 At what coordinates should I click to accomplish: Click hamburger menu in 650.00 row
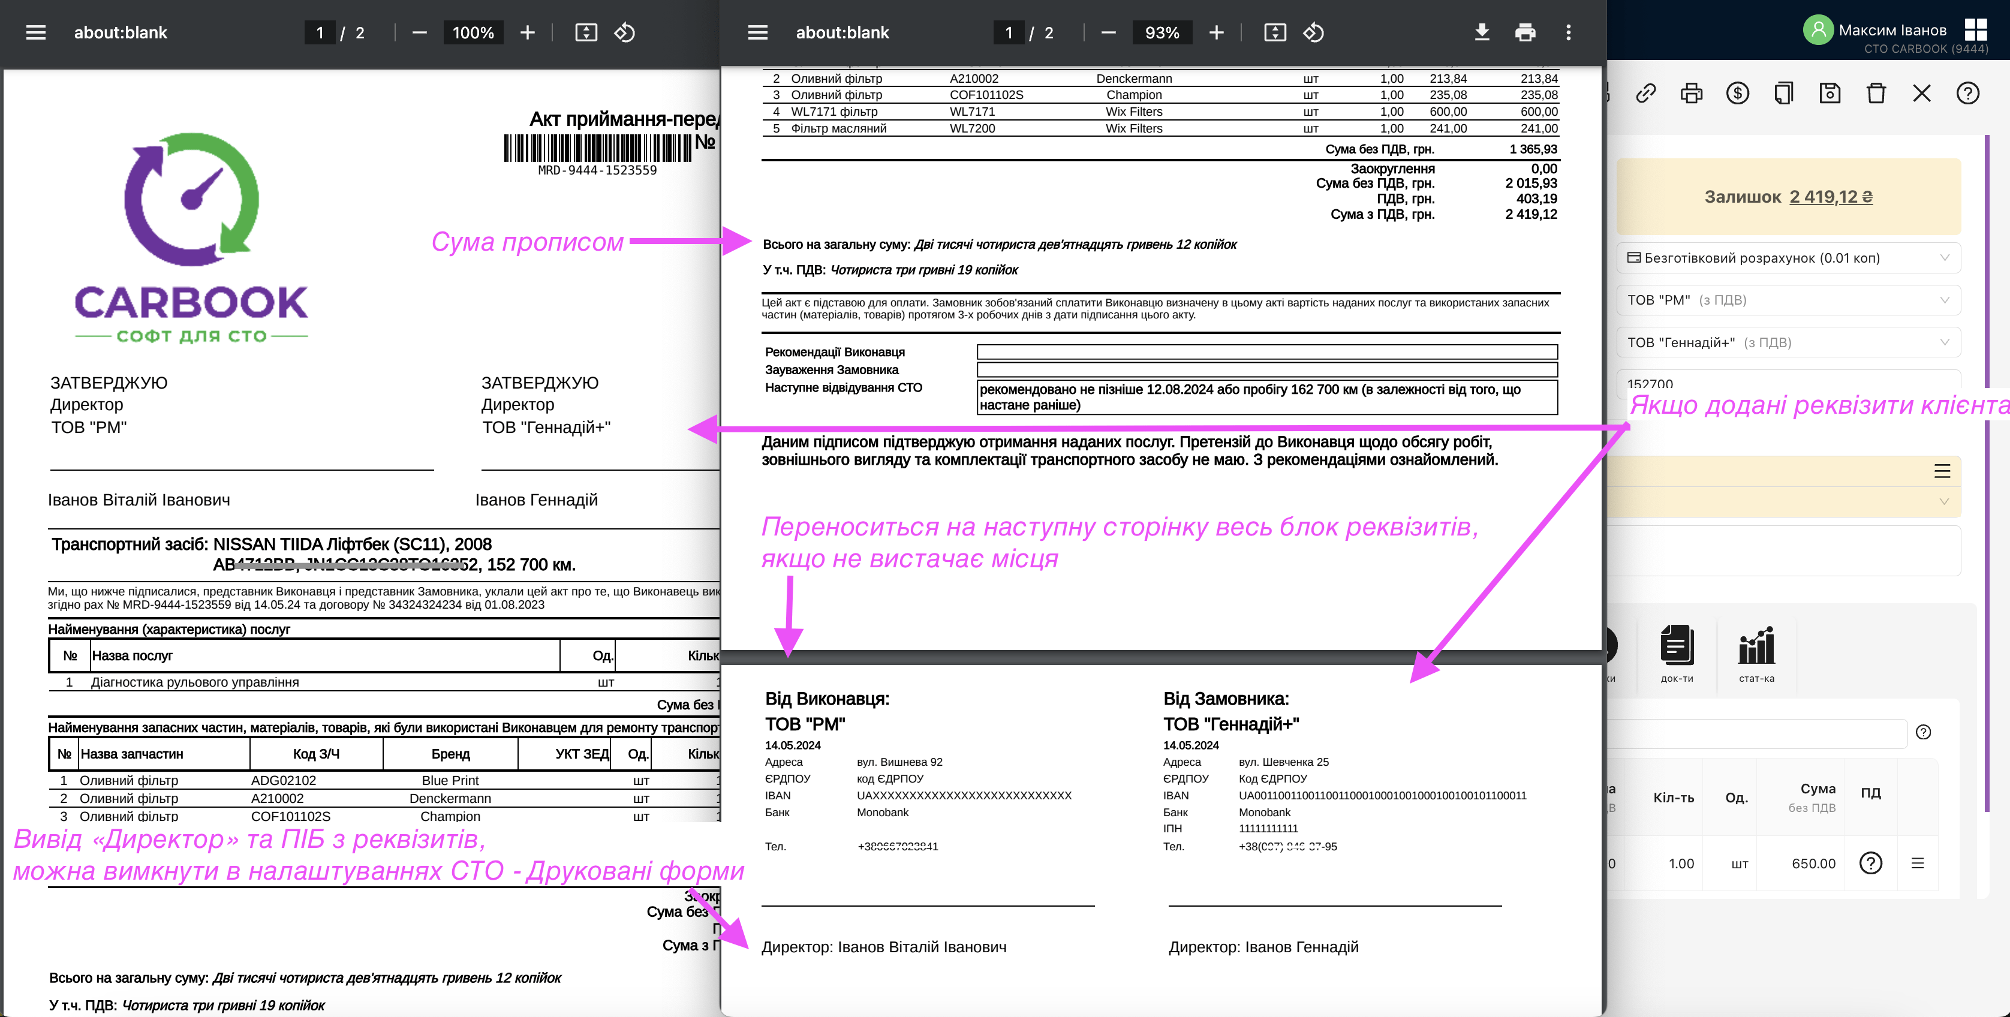coord(1917,863)
